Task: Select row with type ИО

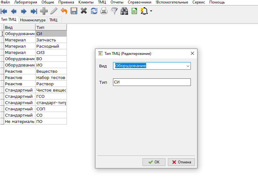Action: click(x=33, y=65)
